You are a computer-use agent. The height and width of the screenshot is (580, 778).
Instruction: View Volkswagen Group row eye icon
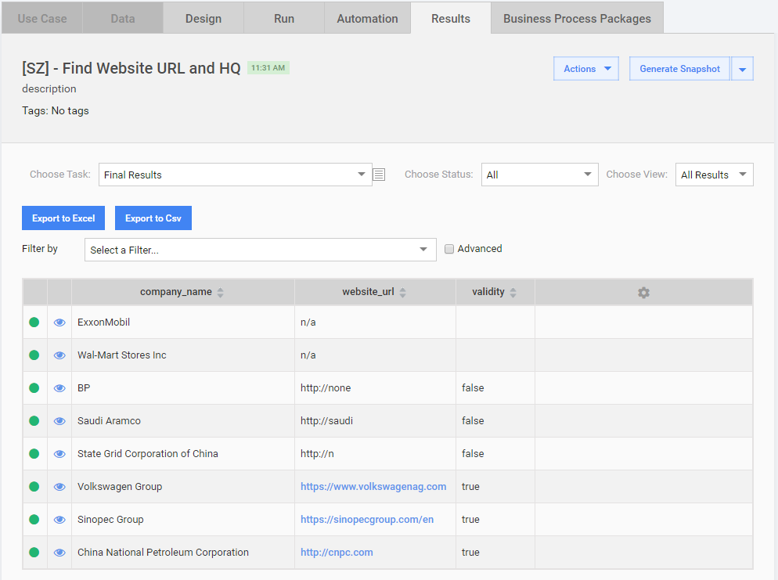59,487
